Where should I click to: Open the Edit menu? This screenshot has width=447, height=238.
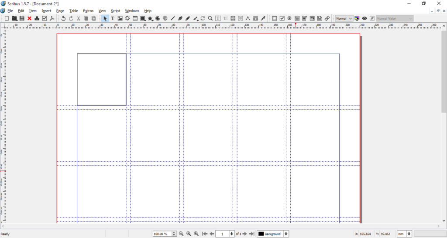21,11
